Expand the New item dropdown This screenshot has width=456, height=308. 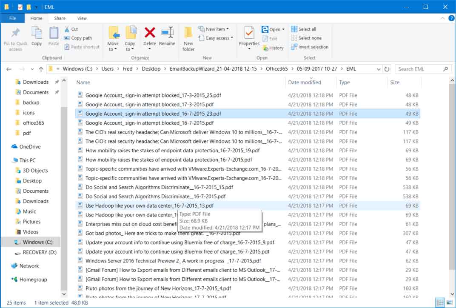click(x=214, y=29)
